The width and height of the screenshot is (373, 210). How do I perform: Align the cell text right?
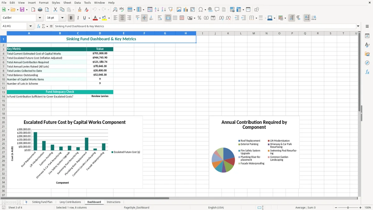pyautogui.click(x=129, y=18)
